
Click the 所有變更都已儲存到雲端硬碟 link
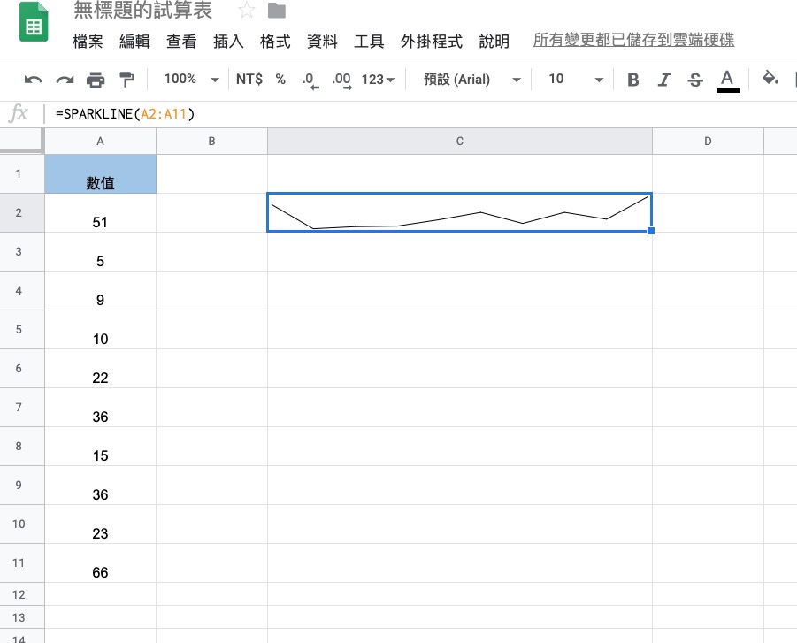633,40
